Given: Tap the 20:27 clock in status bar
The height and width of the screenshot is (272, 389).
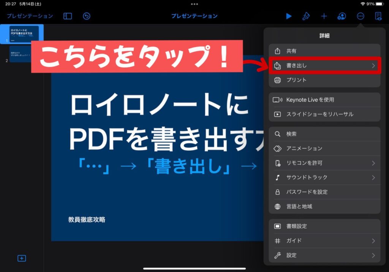Looking at the screenshot, I should pos(10,4).
